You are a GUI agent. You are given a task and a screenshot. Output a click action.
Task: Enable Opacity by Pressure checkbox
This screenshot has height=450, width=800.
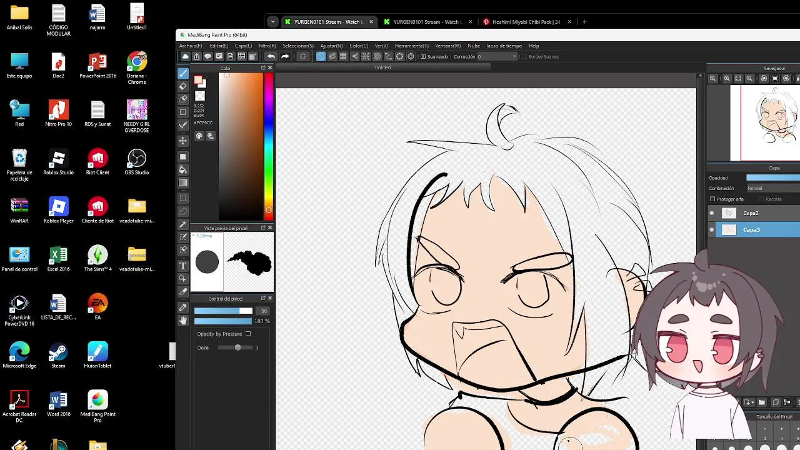point(248,334)
